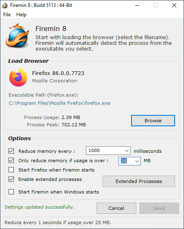The height and width of the screenshot is (229, 184).
Task: Uncheck Only reduce memory if usage is over
Action: point(11,161)
